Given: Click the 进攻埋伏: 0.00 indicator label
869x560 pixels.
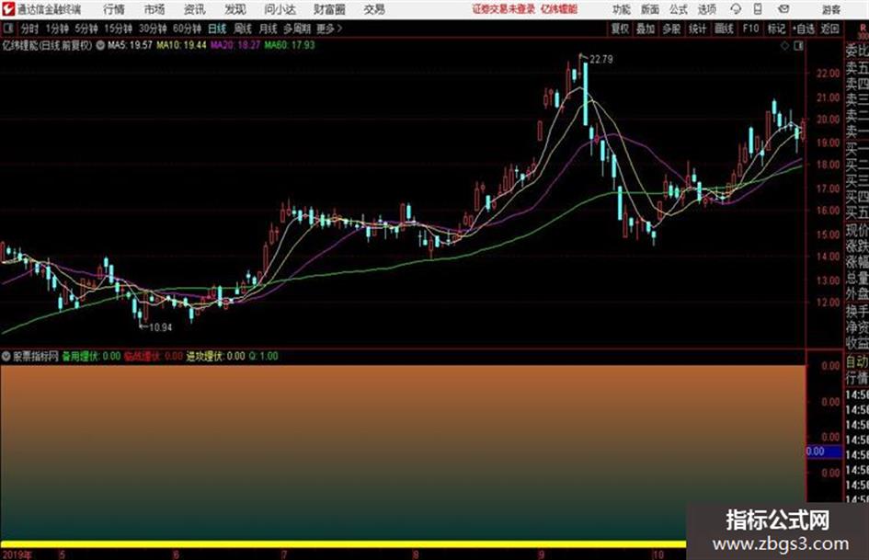Looking at the screenshot, I should point(215,356).
